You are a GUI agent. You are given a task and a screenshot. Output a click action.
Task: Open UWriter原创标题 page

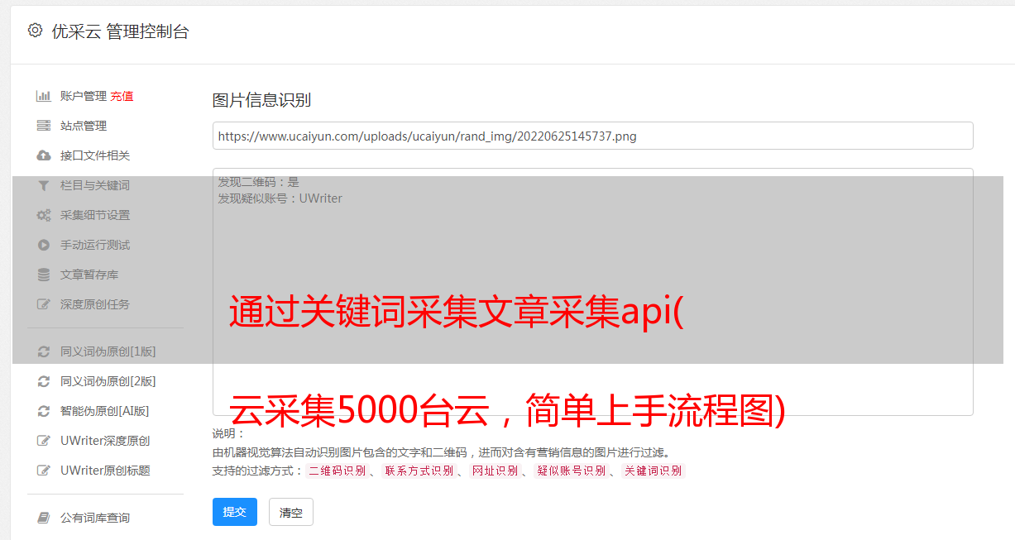pyautogui.click(x=105, y=471)
